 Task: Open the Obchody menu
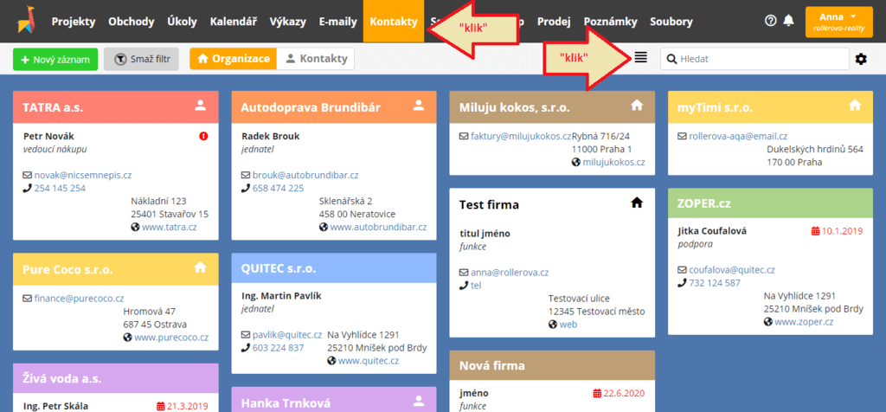pos(132,22)
